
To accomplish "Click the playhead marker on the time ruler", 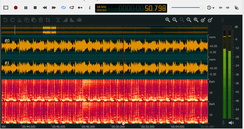I will click(123, 123).
